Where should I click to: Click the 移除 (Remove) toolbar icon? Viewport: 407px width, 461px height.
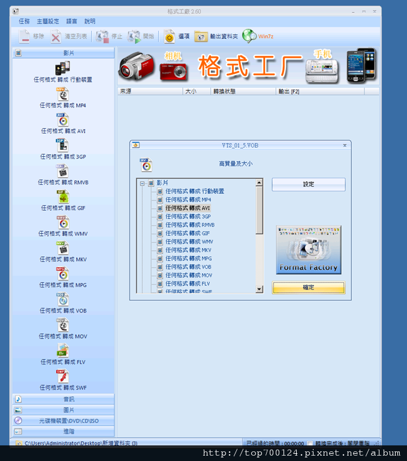click(25, 37)
